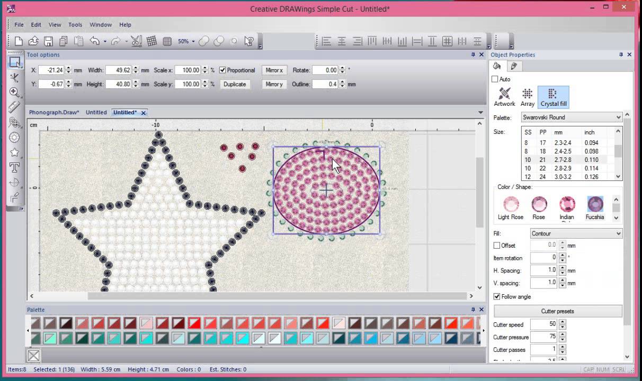Click the Mirror x button

pos(274,70)
